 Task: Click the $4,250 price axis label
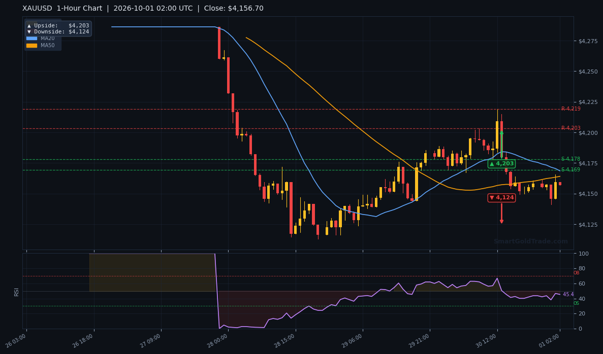tap(588, 72)
